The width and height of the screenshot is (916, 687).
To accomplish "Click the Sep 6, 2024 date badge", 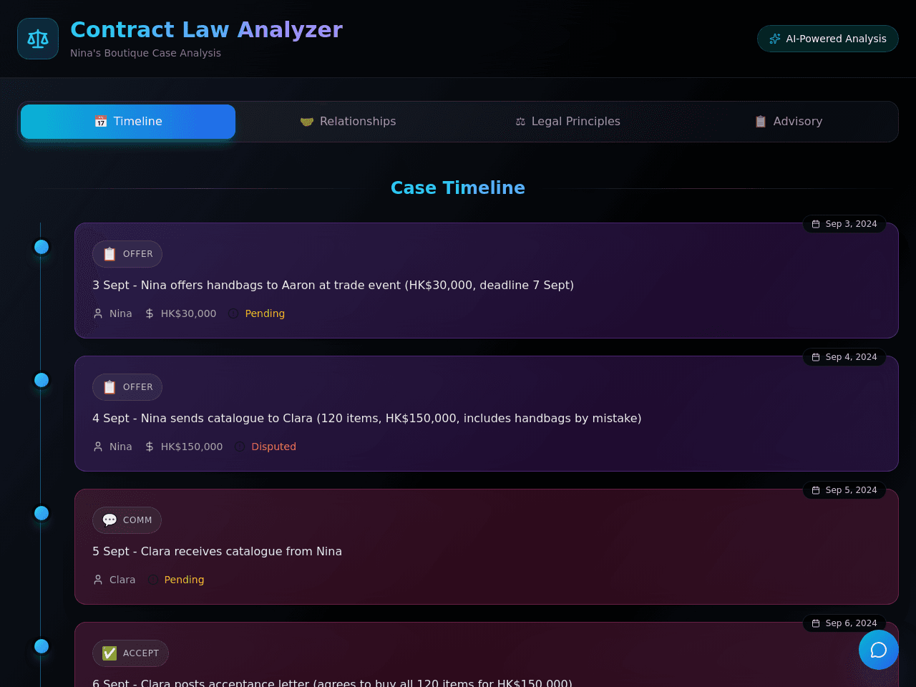I will 844,623.
